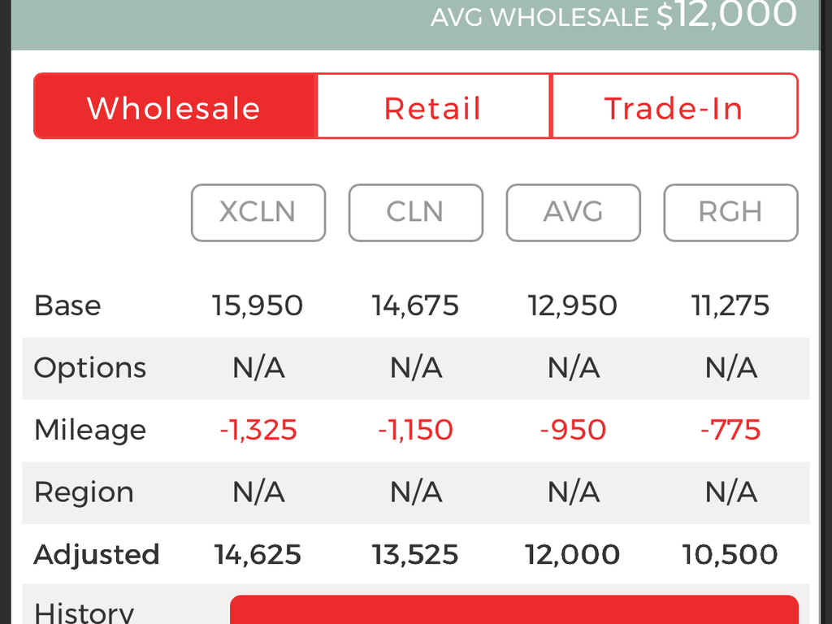Screen dimensions: 832x624
Task: Select the Wholesale tab
Action: (175, 106)
